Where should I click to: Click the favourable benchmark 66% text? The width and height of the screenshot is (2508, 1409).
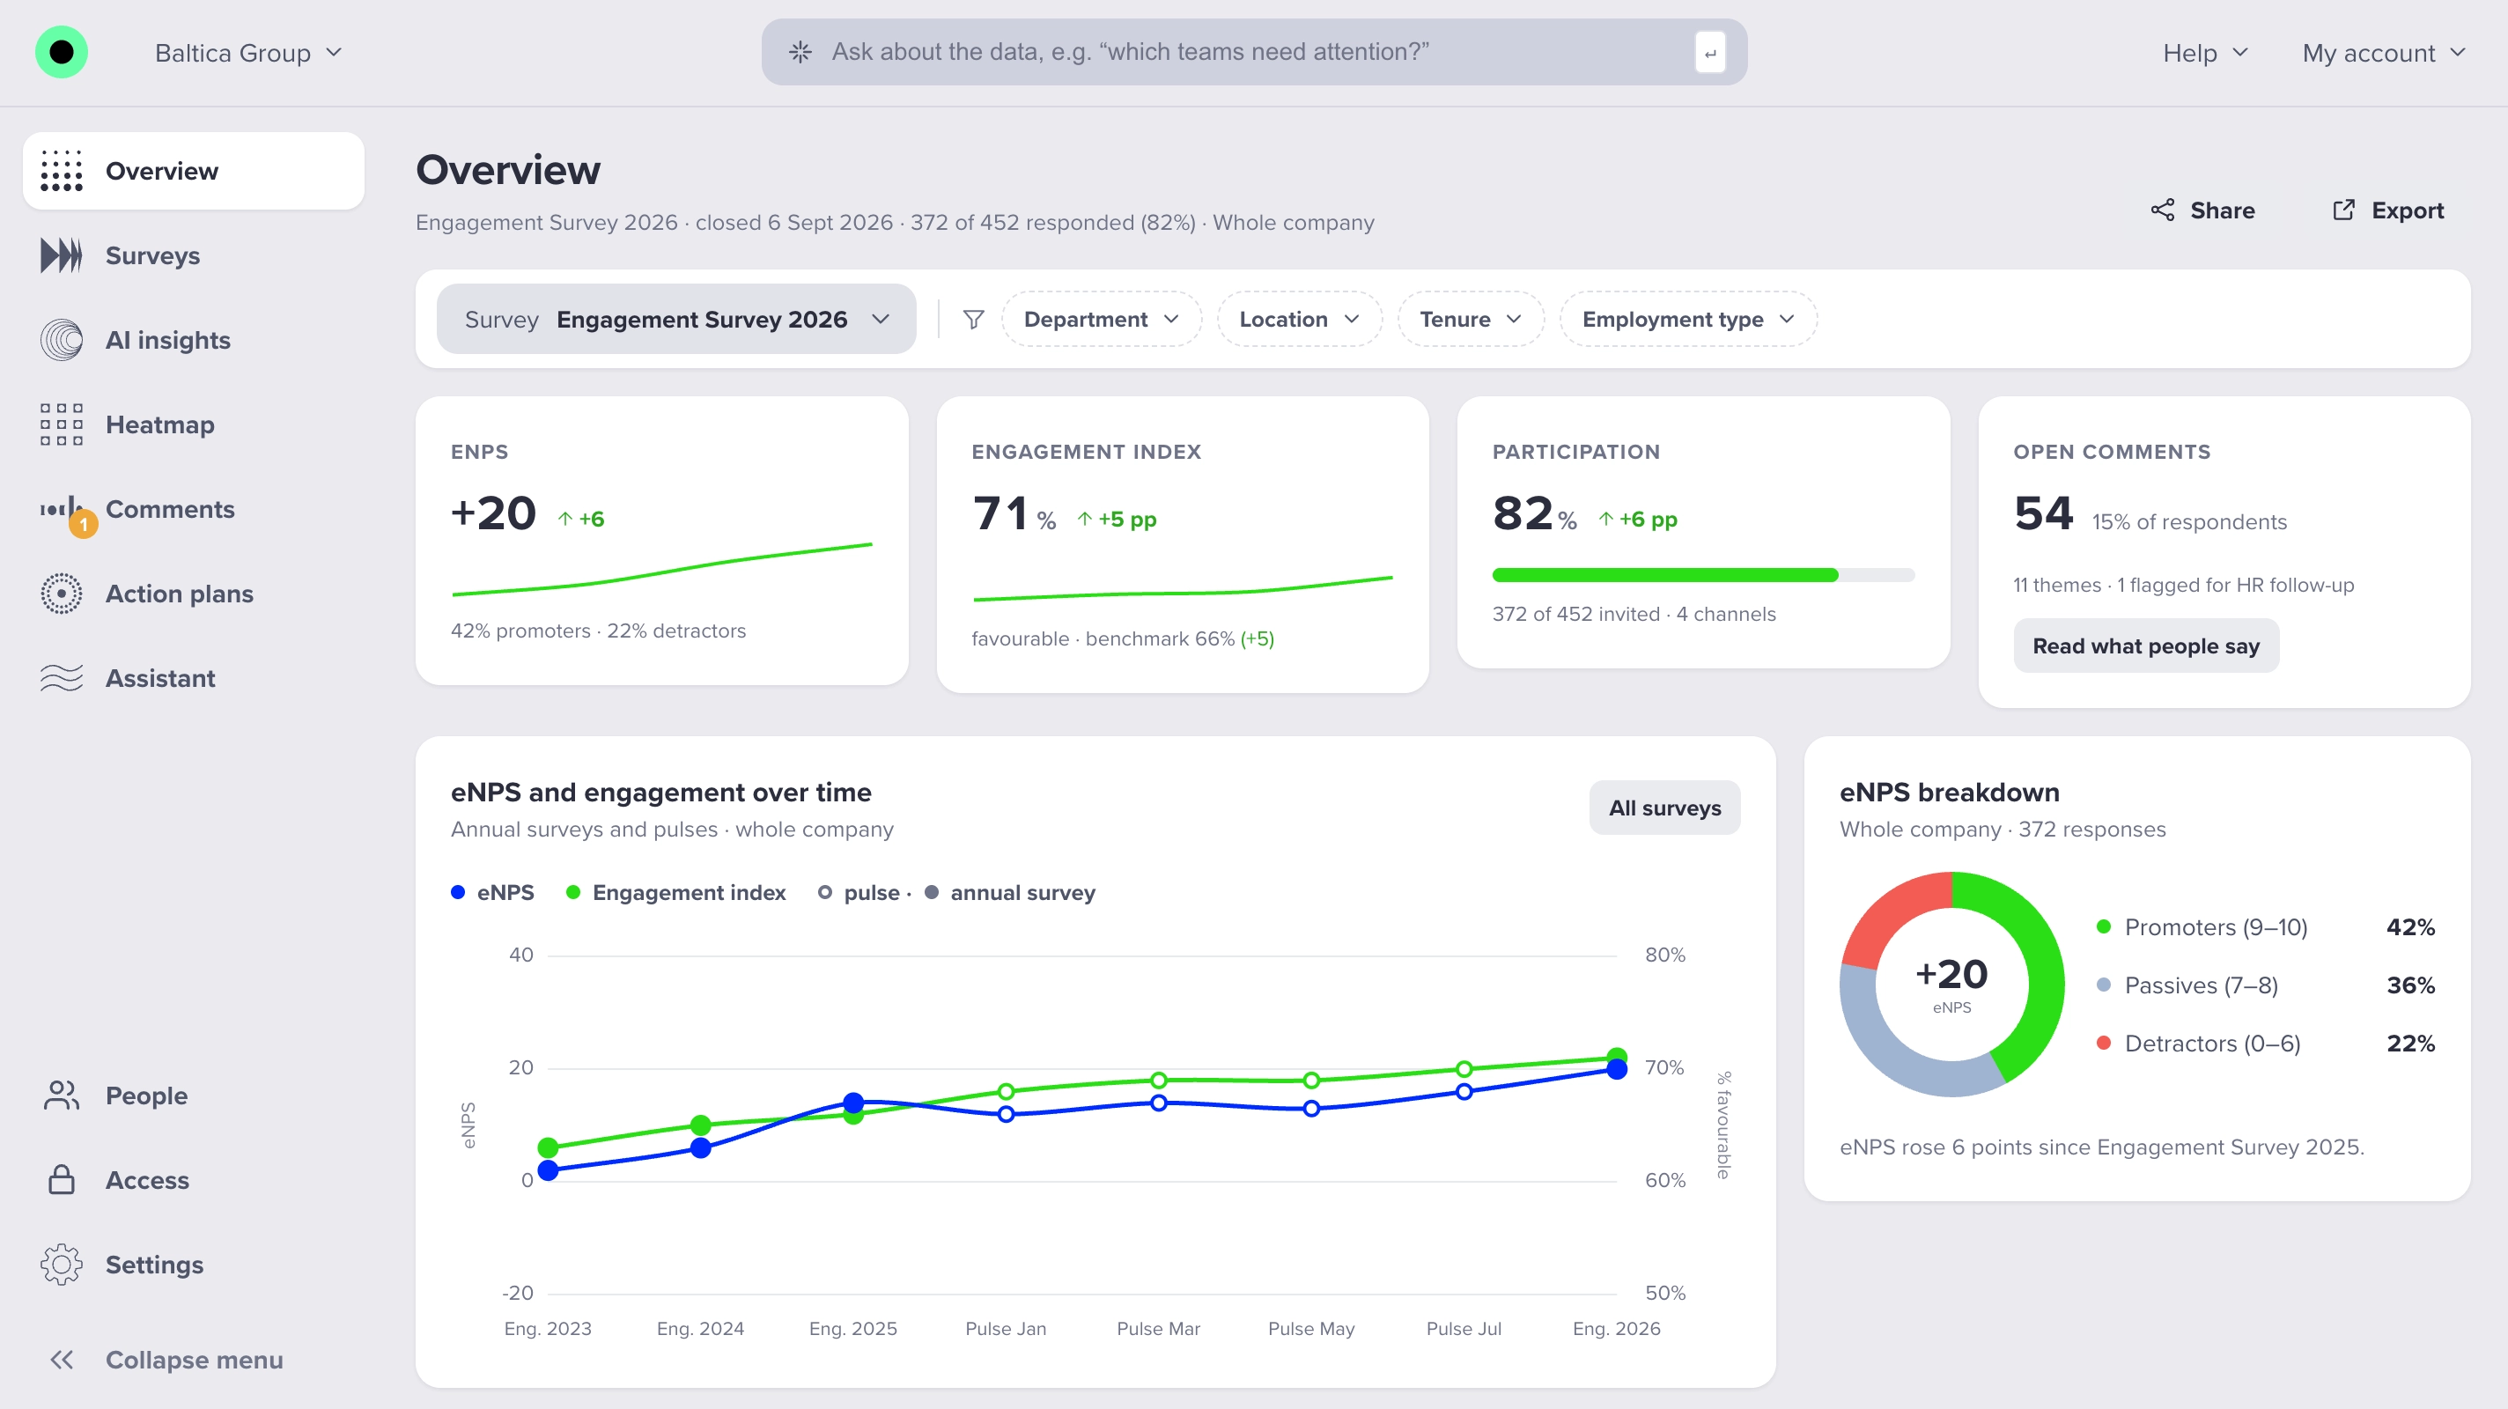(x=1123, y=638)
